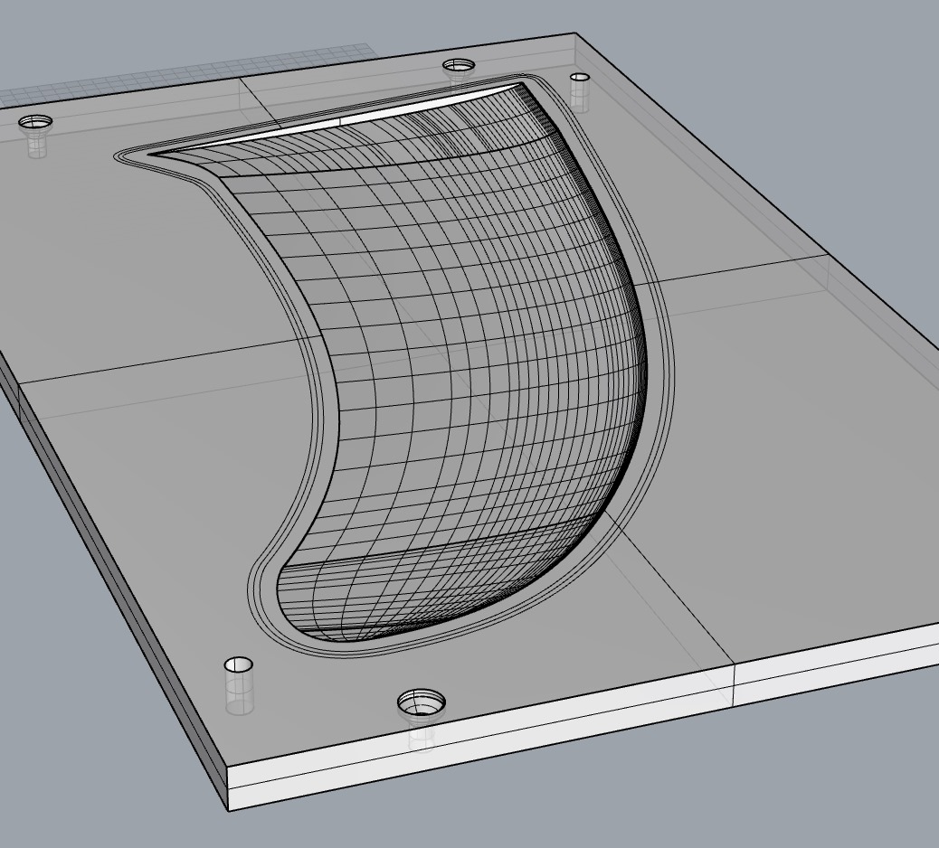Select countersunk hole at far edge center
Screen dimensions: 939x848
[x=459, y=64]
